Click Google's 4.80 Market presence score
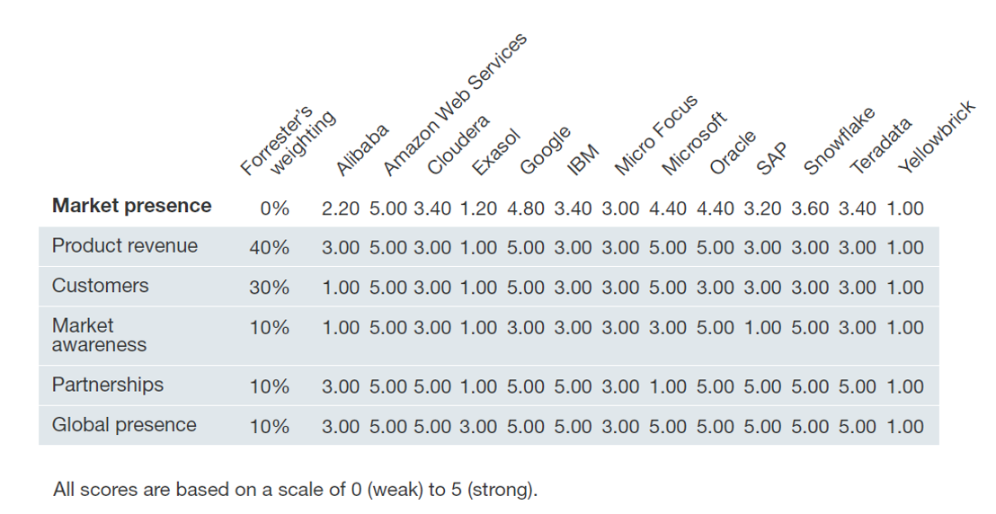This screenshot has height=514, width=996. 526,208
